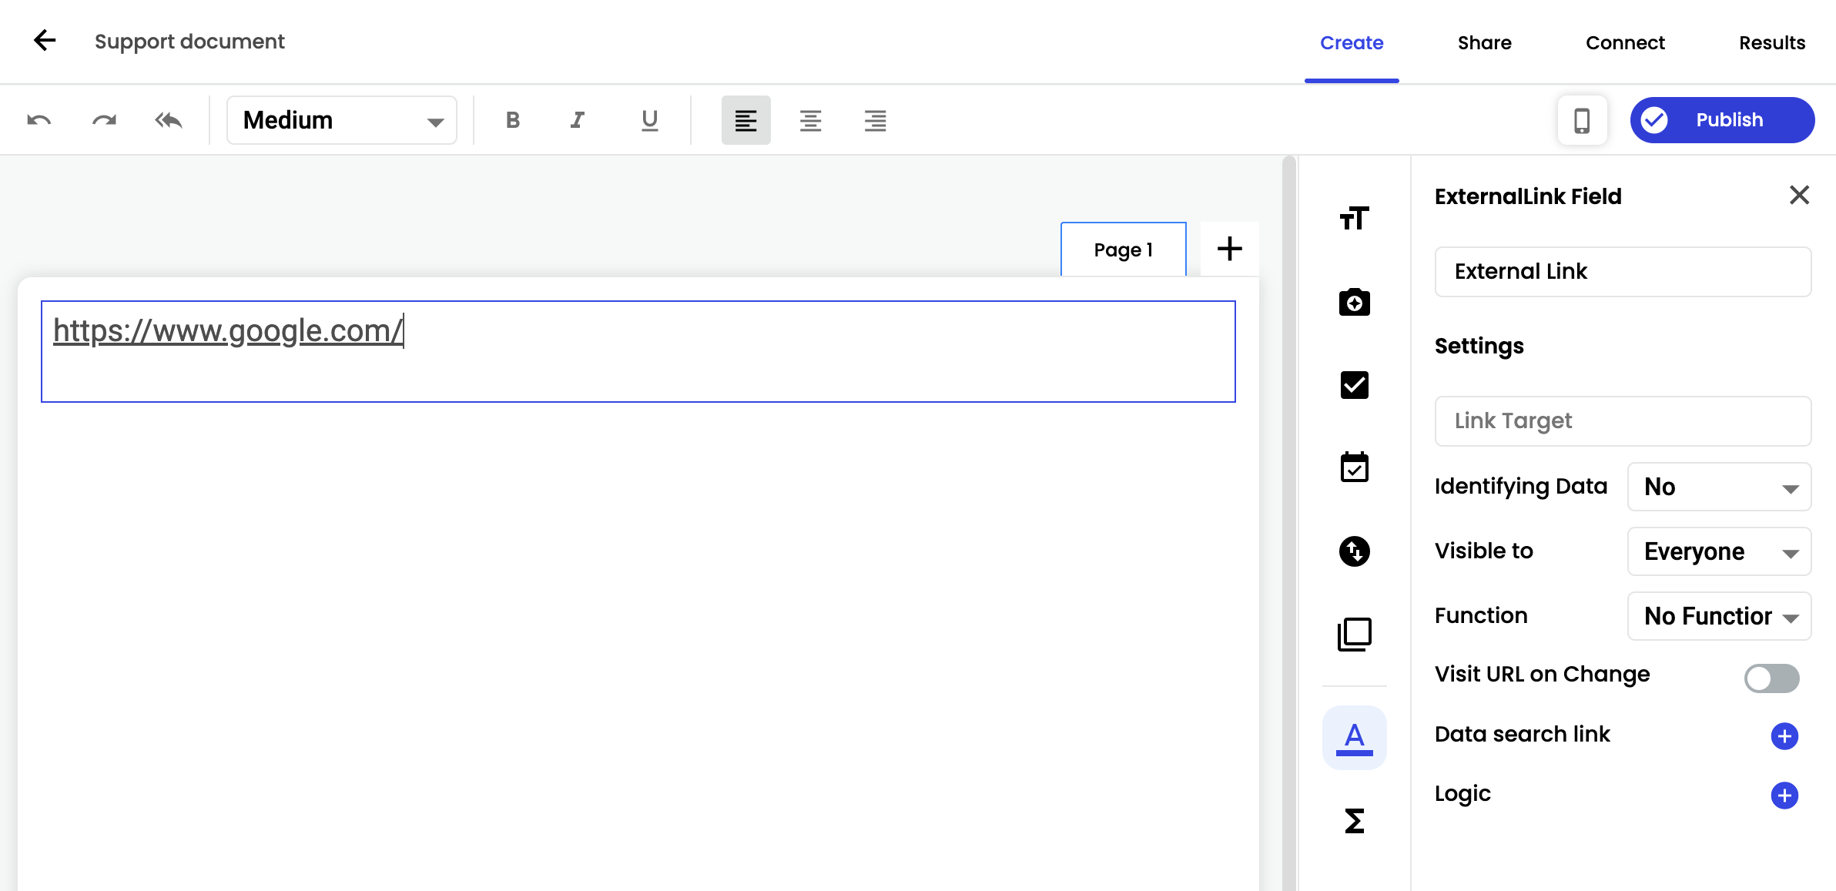Click the google.com link text box

coord(638,351)
